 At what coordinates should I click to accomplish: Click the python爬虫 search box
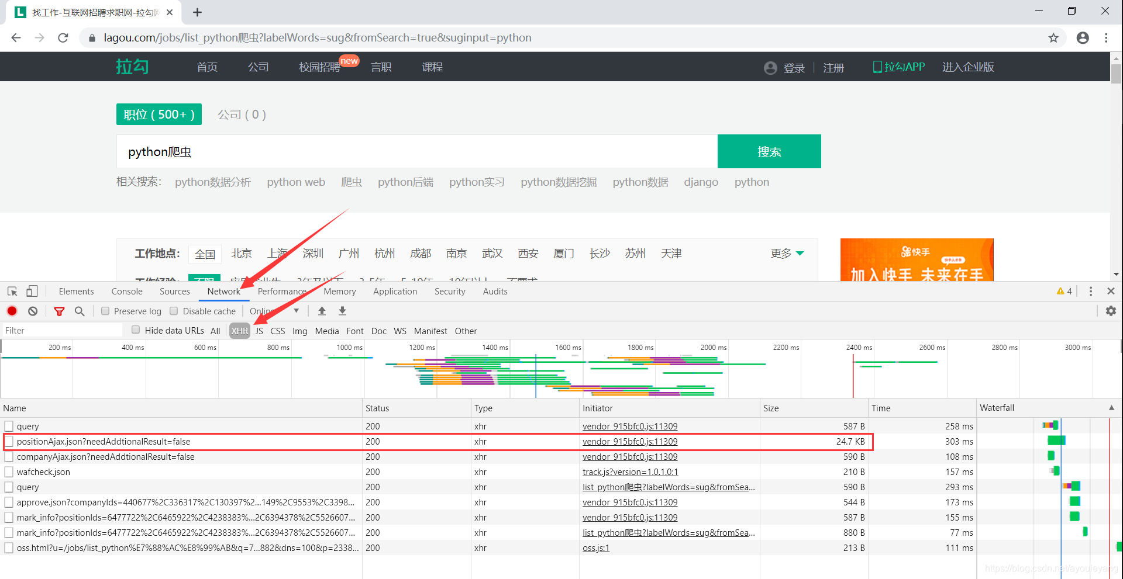(x=417, y=151)
